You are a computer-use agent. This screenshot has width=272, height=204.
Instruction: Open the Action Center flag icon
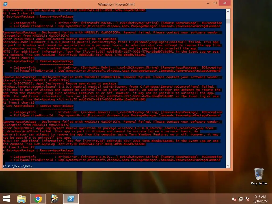click(x=247, y=199)
